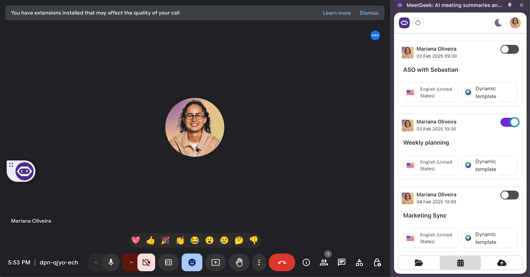Click the present screen button
The width and height of the screenshot is (530, 277).
click(216, 262)
